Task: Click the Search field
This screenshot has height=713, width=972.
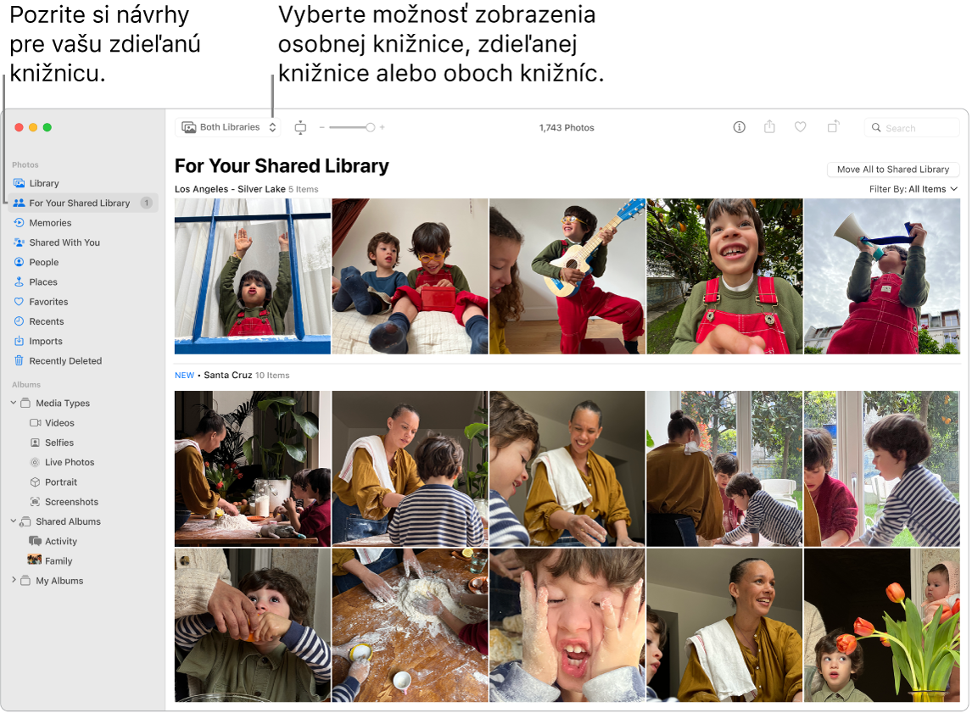Action: 911,128
